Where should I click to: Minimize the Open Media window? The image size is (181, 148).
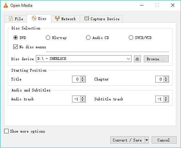tap(142, 5)
